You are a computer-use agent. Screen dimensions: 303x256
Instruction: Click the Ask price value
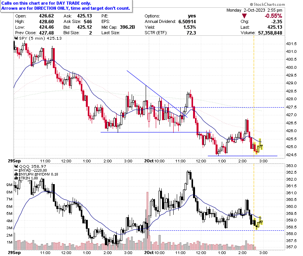(x=84, y=16)
